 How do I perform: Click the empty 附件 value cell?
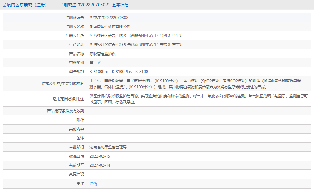[x=159, y=120]
